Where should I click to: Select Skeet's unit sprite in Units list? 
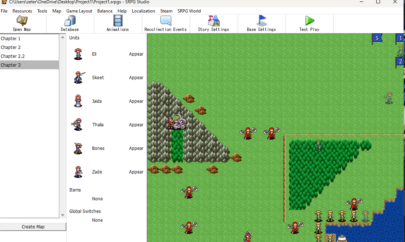[79, 77]
